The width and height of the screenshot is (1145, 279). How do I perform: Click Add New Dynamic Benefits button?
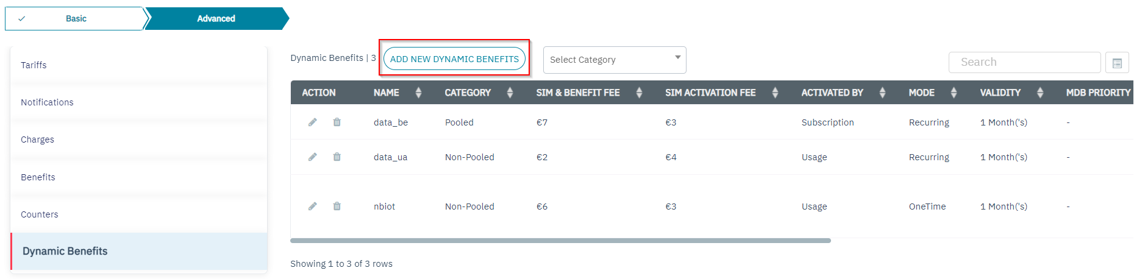pyautogui.click(x=454, y=59)
